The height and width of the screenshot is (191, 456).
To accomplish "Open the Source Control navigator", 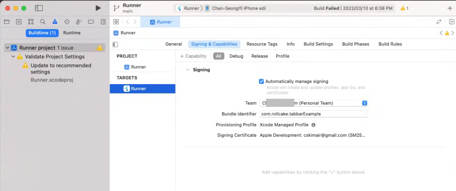I will [19, 21].
